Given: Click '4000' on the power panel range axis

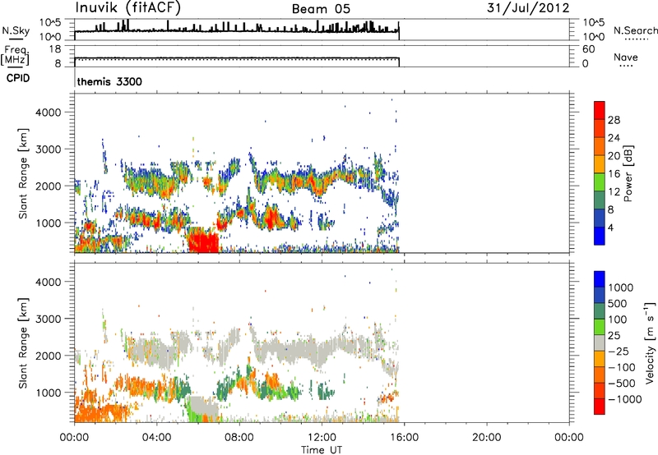Looking at the screenshot, I should [48, 113].
